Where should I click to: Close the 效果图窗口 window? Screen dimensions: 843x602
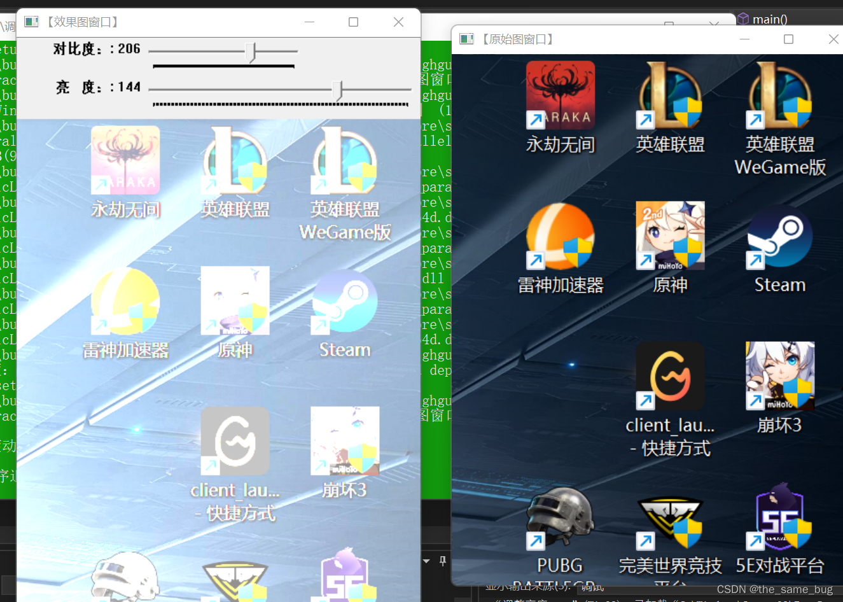[398, 22]
